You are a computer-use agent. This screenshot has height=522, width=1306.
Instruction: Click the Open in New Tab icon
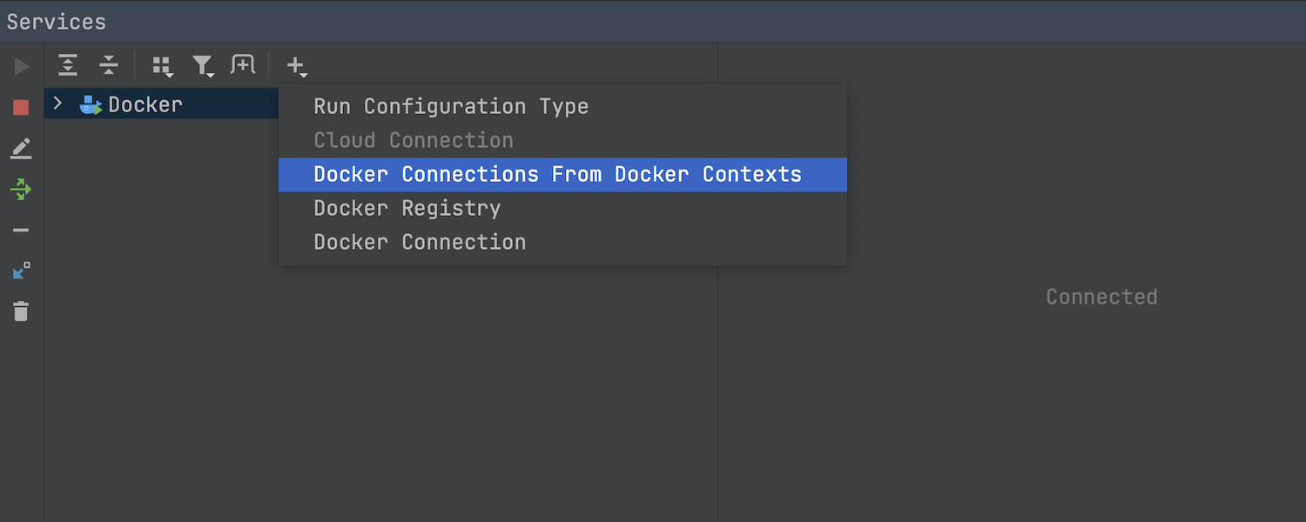[x=243, y=65]
